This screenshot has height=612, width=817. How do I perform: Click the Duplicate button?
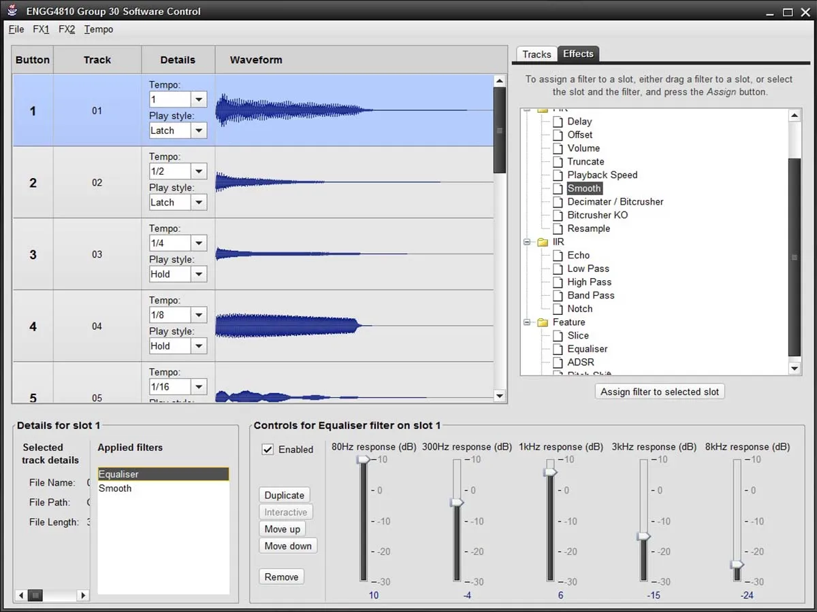point(285,495)
